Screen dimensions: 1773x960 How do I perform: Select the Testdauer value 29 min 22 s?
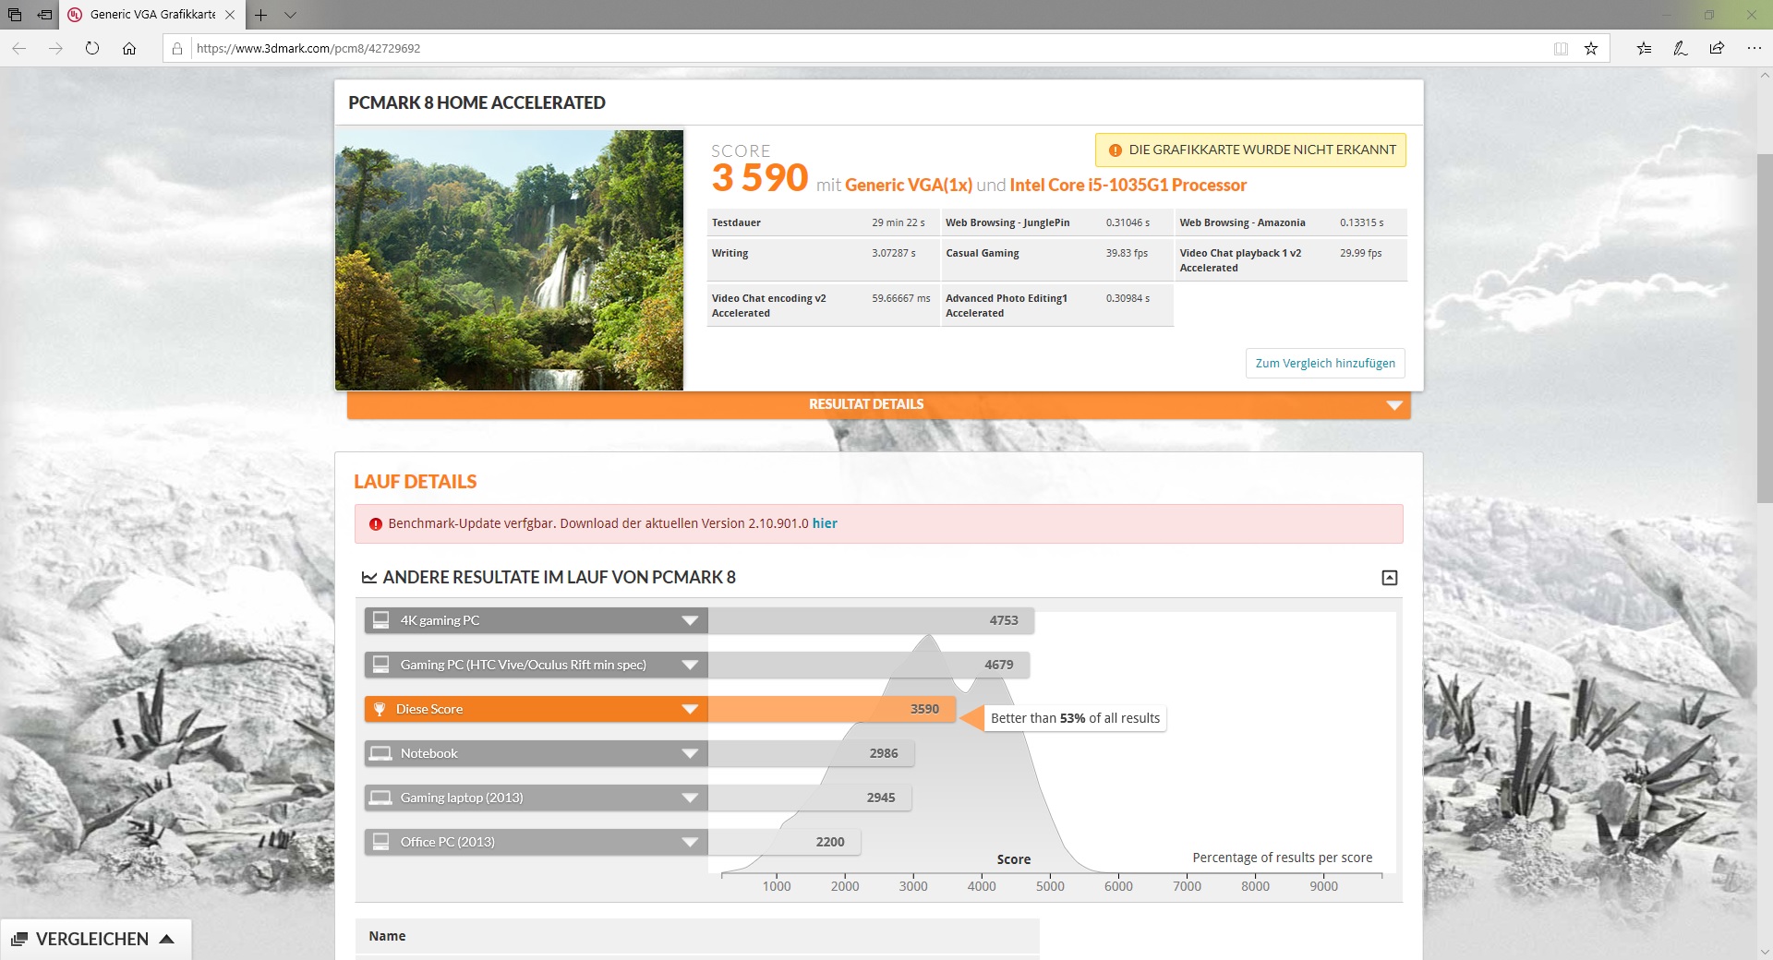pyautogui.click(x=898, y=222)
